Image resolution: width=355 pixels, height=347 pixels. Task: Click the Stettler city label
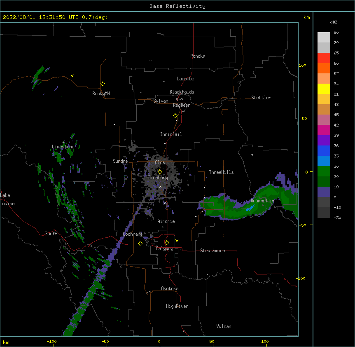pyautogui.click(x=261, y=98)
